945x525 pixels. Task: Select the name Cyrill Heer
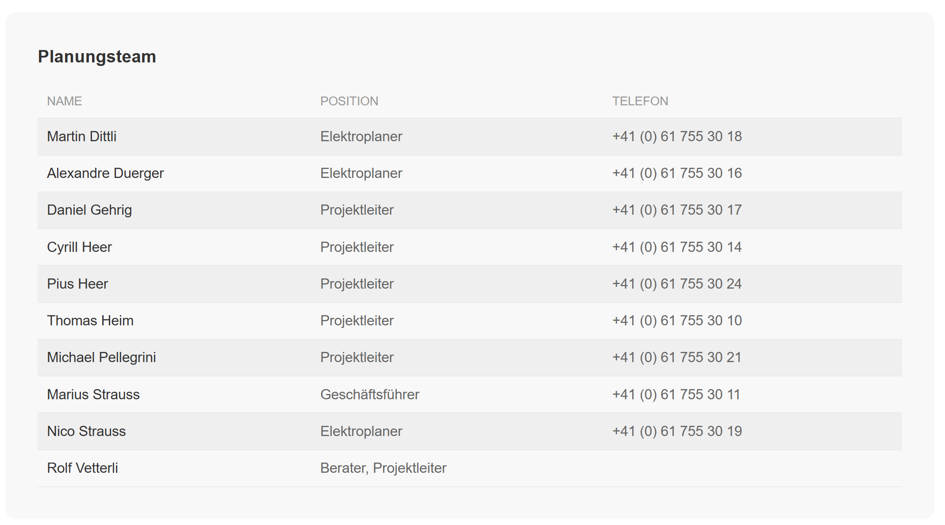click(80, 247)
